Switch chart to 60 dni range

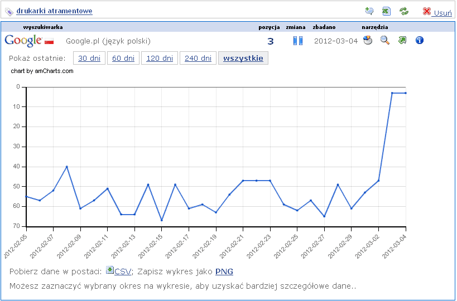[123, 58]
